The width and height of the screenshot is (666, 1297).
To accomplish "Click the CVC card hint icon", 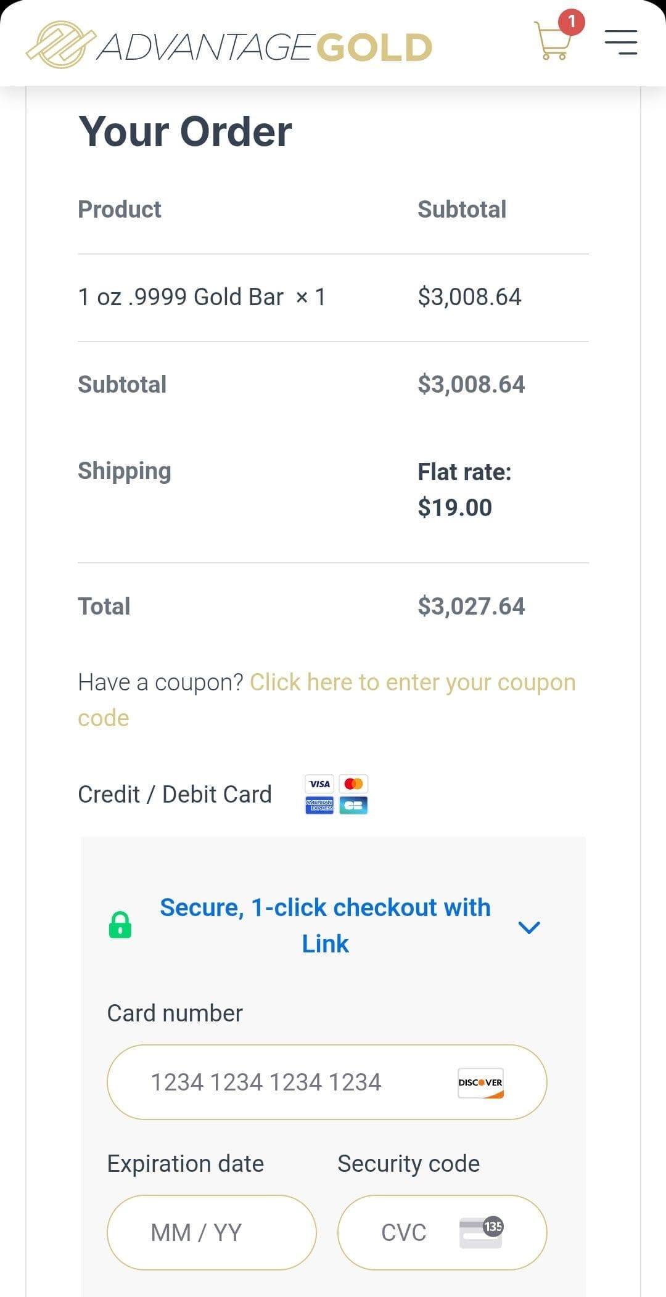I will pos(481,1232).
